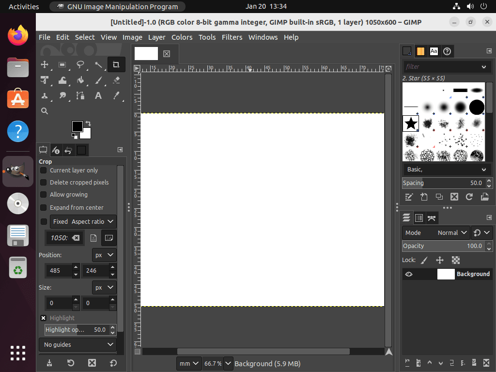Select the Zoom tool
Screen dimensions: 496x372
(x=45, y=111)
